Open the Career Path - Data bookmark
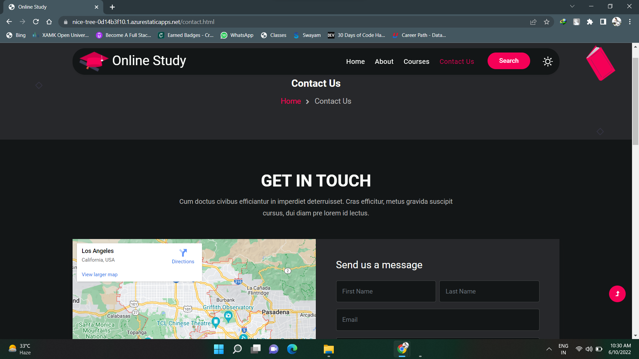 click(419, 35)
